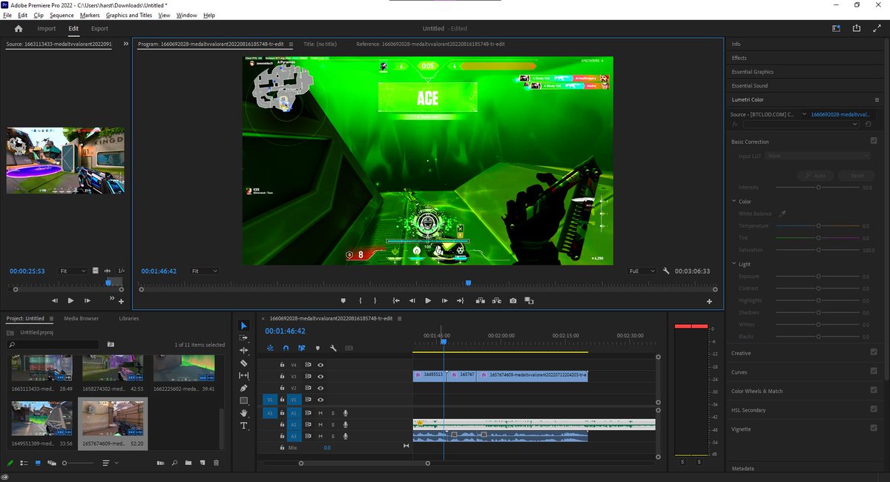Open the Graphics and Titles menu
This screenshot has height=482, width=890.
coord(129,15)
